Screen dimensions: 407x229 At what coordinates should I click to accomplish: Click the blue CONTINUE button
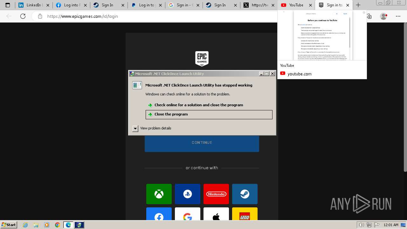click(202, 142)
